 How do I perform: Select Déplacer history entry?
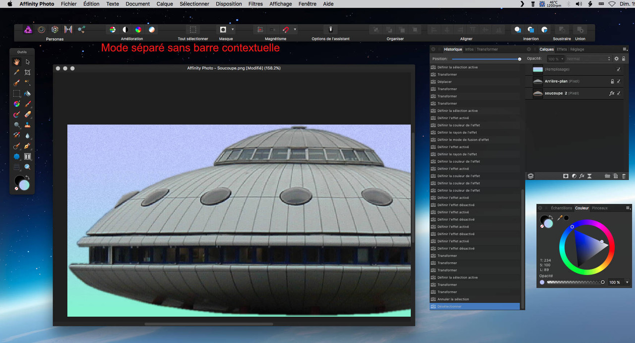[x=475, y=82]
